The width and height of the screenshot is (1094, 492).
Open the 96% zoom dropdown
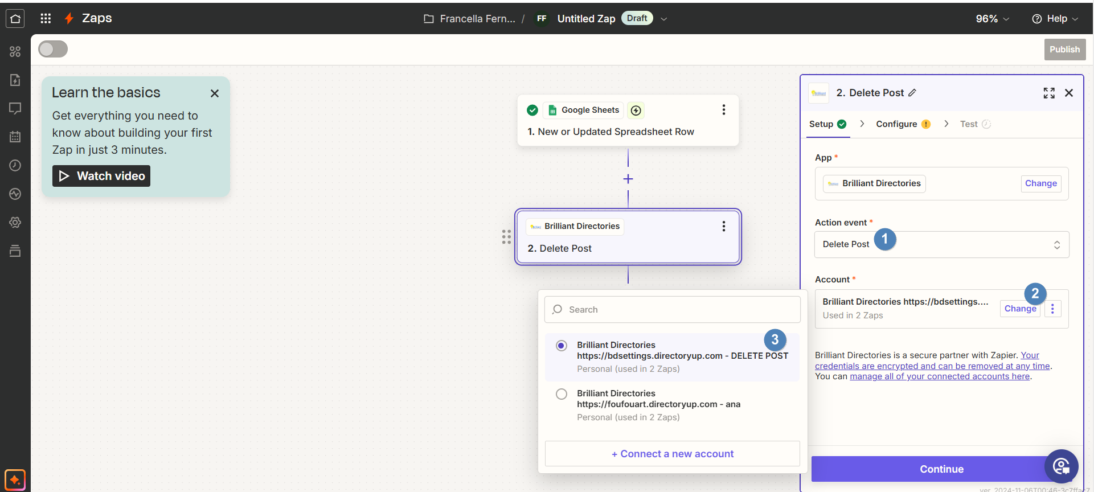coord(993,19)
